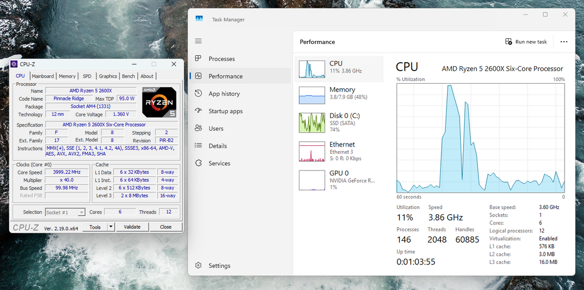This screenshot has height=290, width=584.
Task: Click the Handles 60885 value
Action: click(x=467, y=239)
